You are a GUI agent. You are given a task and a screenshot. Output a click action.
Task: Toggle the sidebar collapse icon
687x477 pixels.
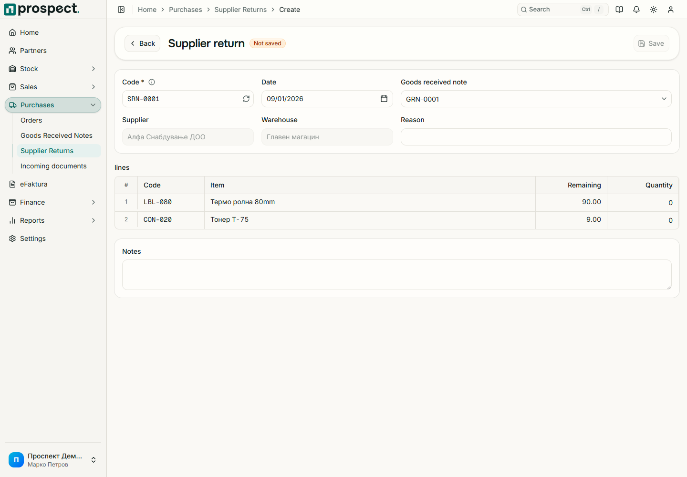(x=121, y=10)
